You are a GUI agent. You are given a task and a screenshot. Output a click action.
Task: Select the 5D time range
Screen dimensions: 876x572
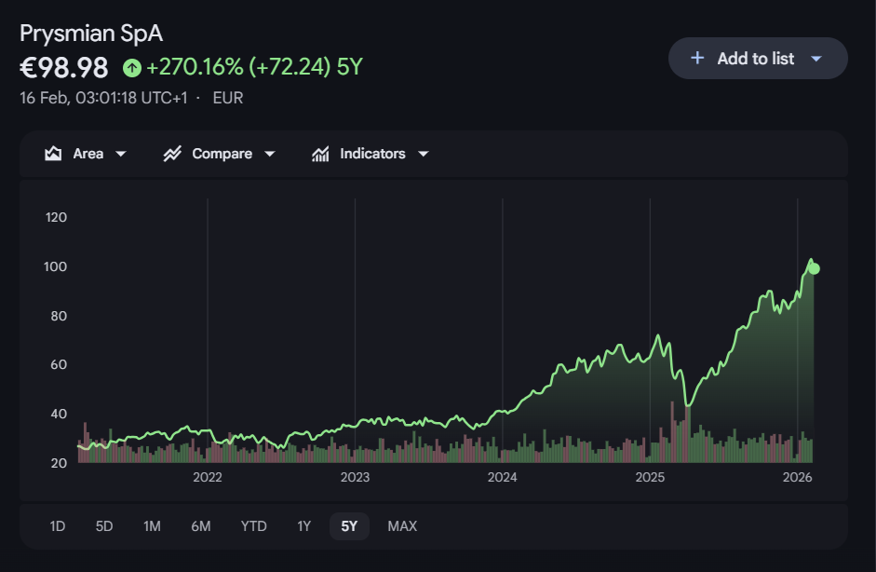(x=104, y=526)
